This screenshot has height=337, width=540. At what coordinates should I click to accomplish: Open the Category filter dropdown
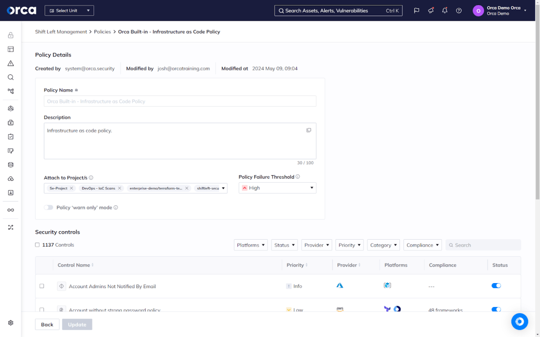[x=383, y=245]
